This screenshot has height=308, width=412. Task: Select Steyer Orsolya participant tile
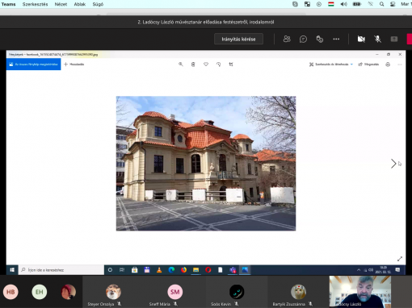point(113,292)
